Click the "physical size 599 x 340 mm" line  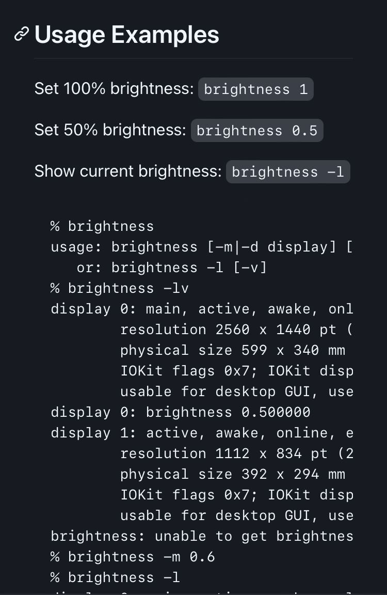[x=232, y=350]
